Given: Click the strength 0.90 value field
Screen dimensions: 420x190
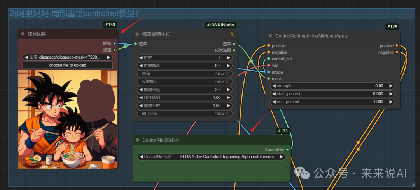Looking at the screenshot, I should (x=332, y=86).
